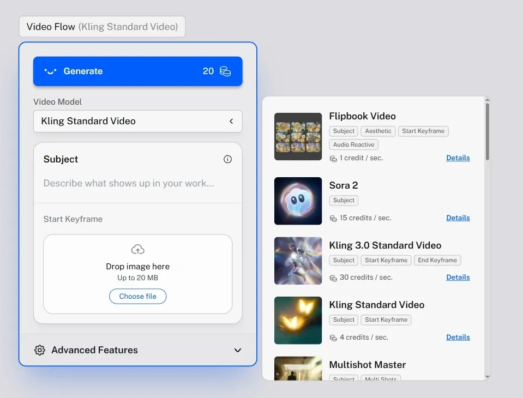The image size is (523, 398).
Task: Select the Flipbook Video thumbnail
Action: coord(298,137)
